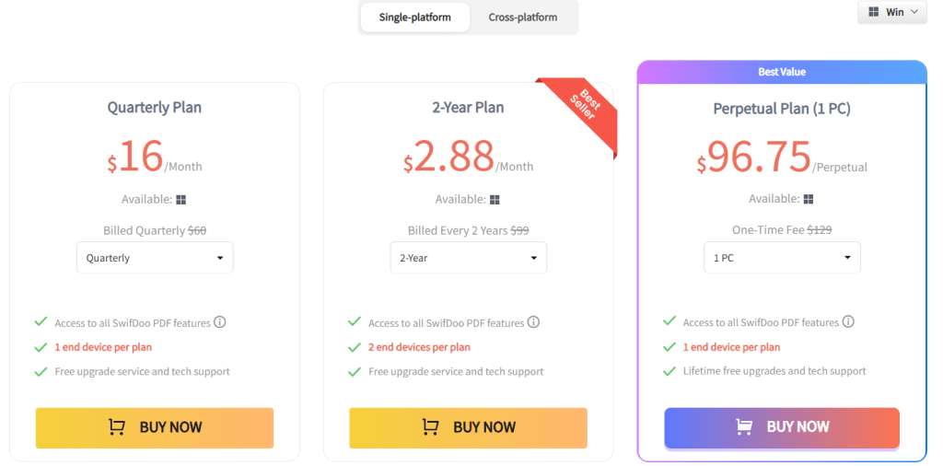This screenshot has width=943, height=466.
Task: Expand the Win platform selector
Action: 892,12
